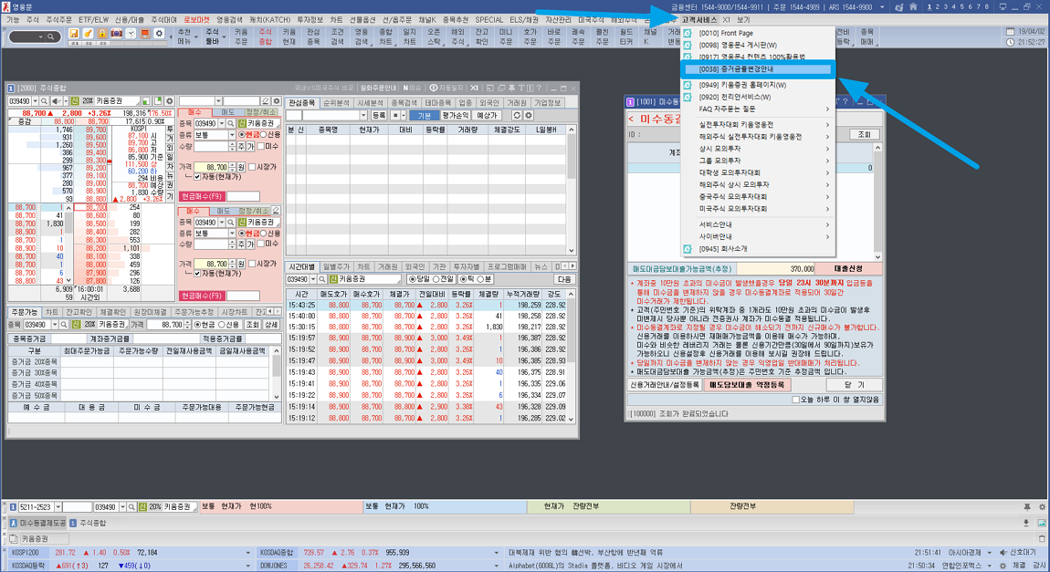
Task: Select [0038] 증거금률변경안내 menu item
Action: (757, 69)
